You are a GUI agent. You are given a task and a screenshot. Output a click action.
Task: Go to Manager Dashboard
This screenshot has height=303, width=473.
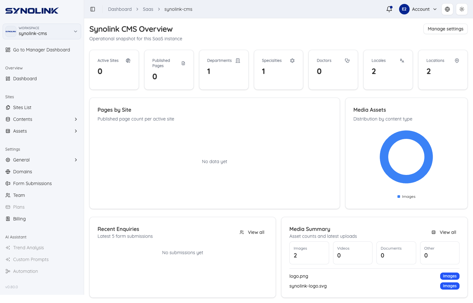(x=42, y=50)
